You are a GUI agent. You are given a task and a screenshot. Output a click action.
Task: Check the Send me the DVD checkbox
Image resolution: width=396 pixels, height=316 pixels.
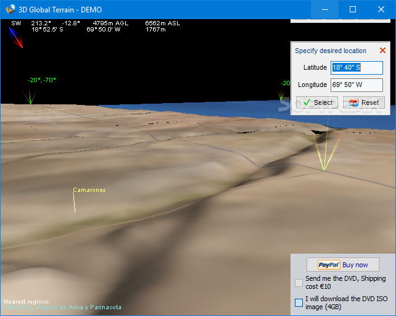click(x=299, y=283)
